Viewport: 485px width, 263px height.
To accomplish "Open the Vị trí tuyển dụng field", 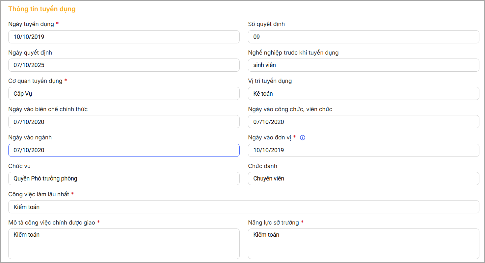I will pyautogui.click(x=363, y=93).
